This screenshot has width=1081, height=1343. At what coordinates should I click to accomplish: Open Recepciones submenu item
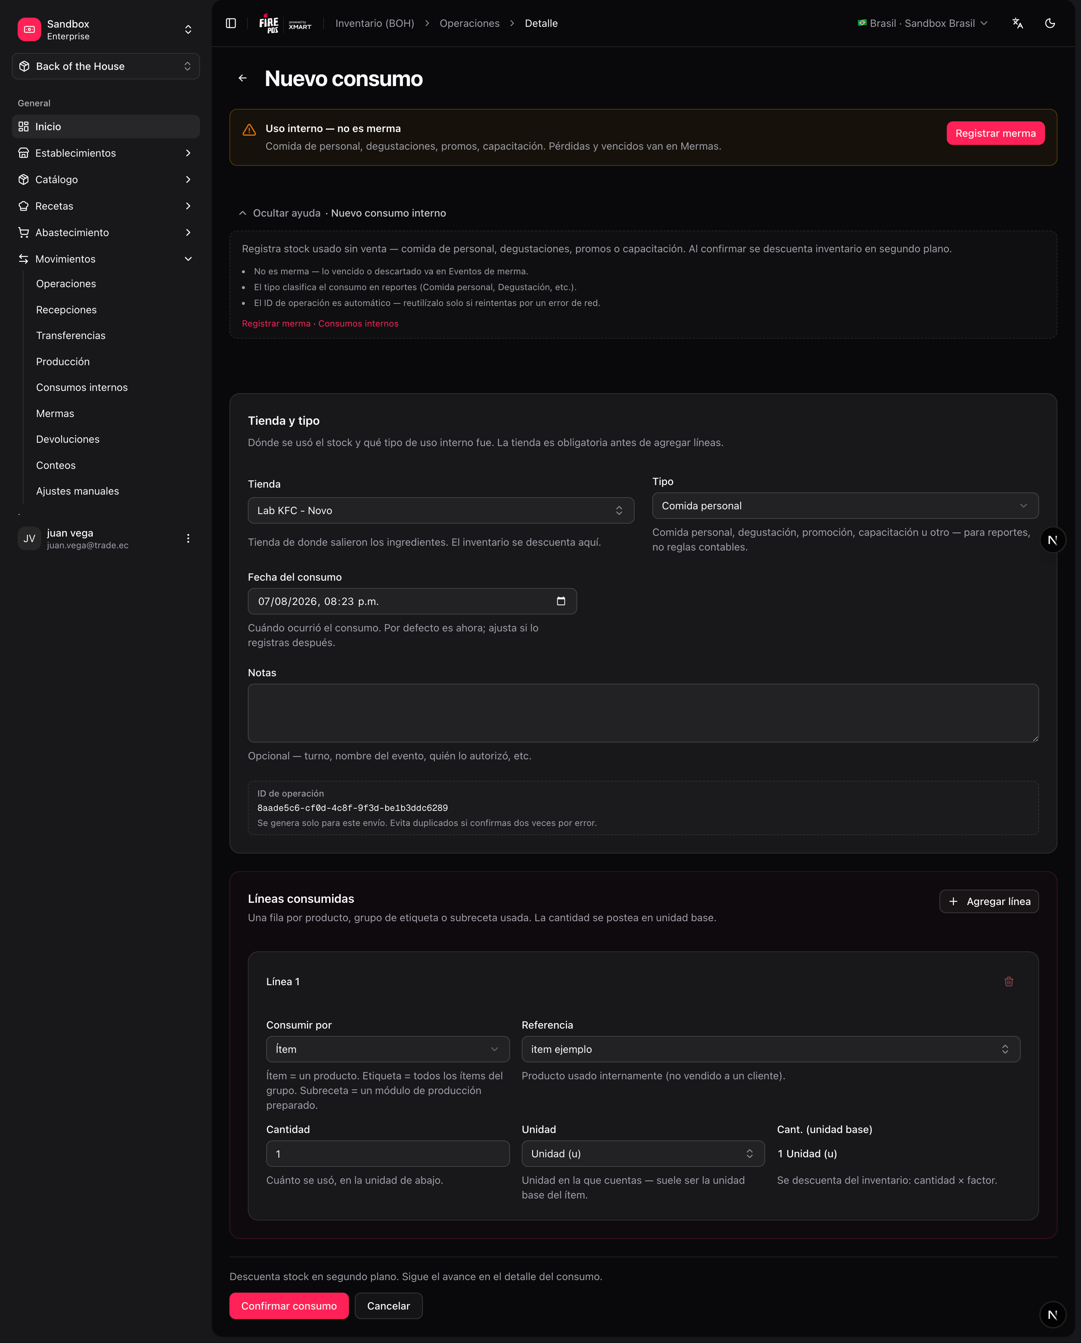pyautogui.click(x=67, y=310)
